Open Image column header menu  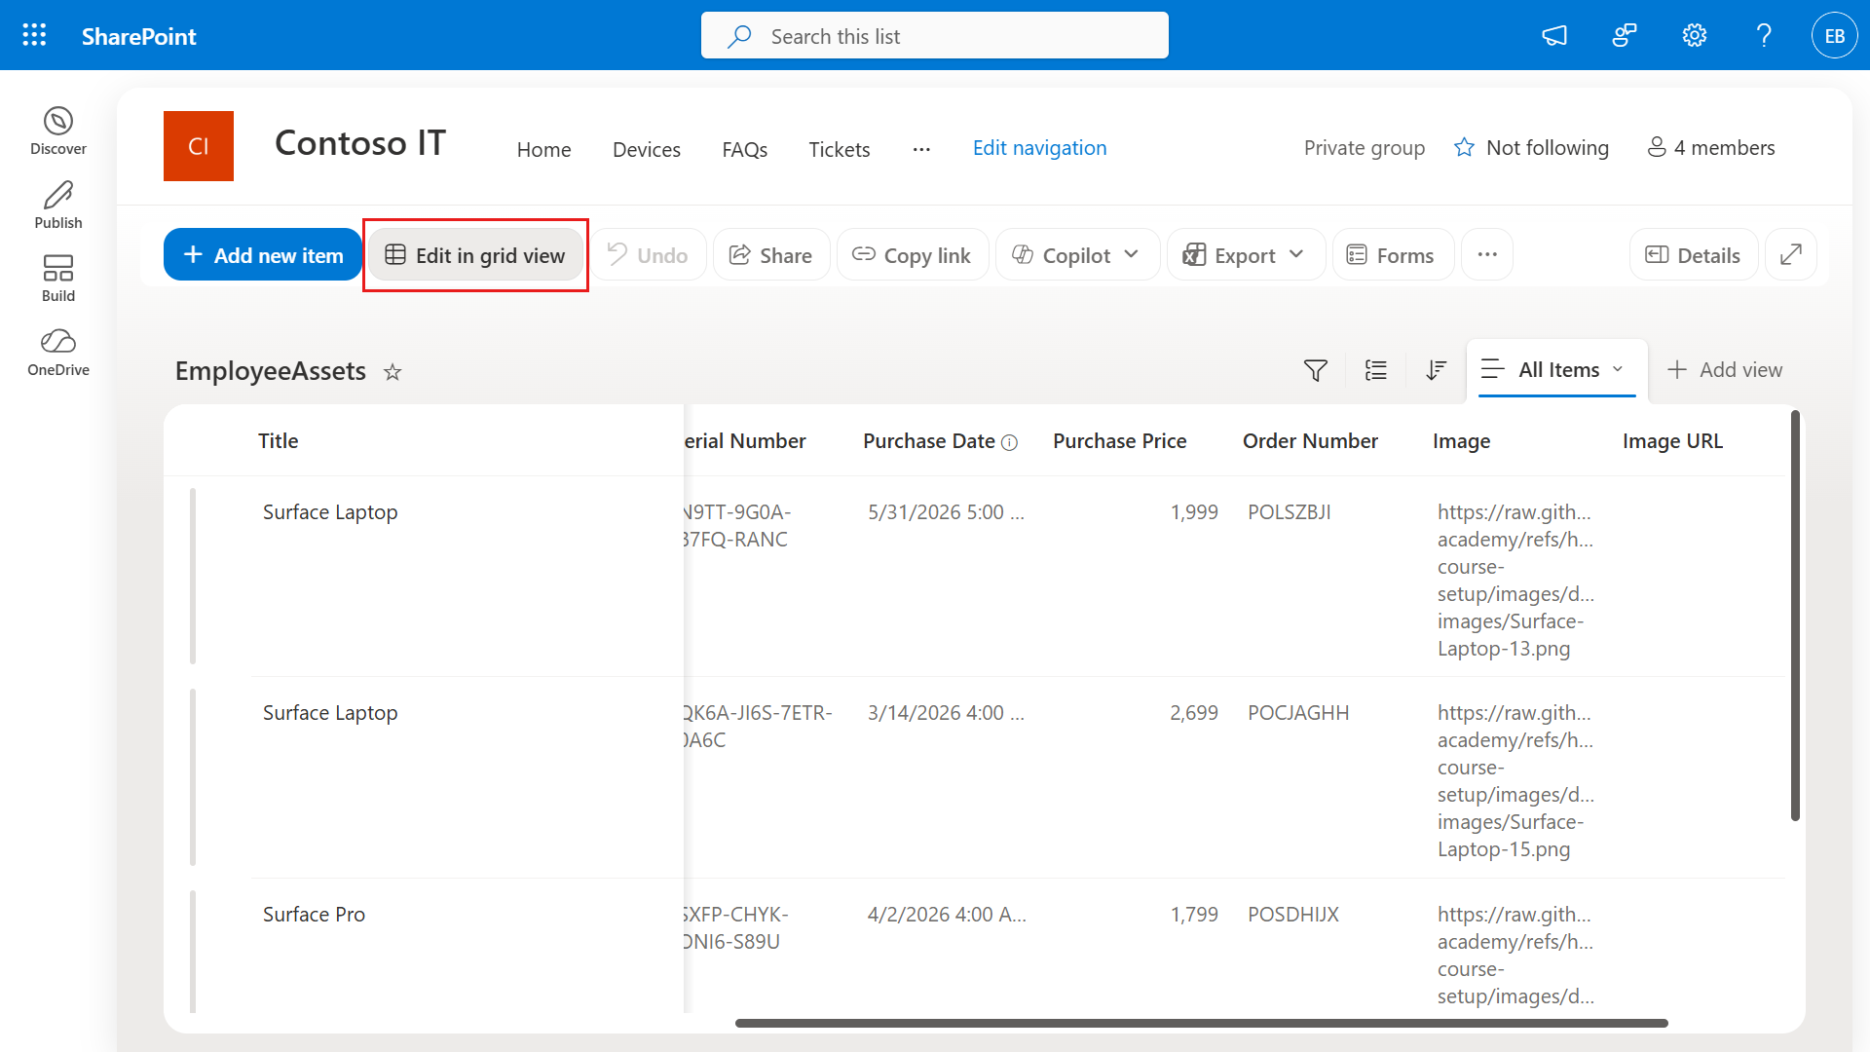(1461, 441)
